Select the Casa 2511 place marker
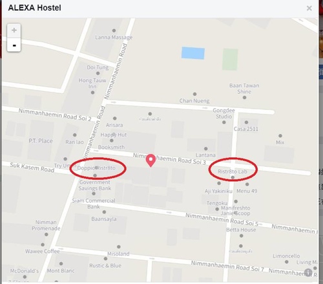323x284 pixels. [x=246, y=122]
